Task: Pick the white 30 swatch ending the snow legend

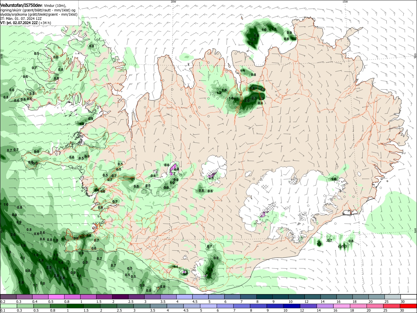Action: pos(409,297)
